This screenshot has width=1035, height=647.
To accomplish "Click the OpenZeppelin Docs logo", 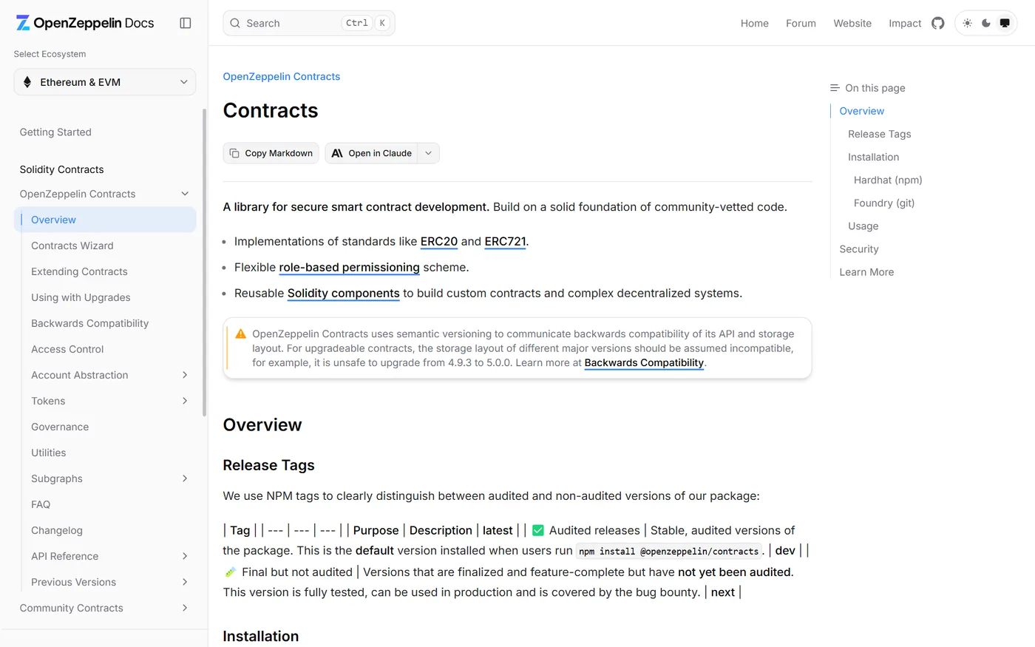I will 85,23.
